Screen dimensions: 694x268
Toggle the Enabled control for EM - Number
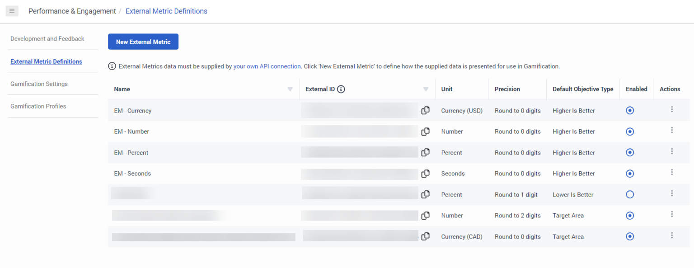pyautogui.click(x=630, y=131)
